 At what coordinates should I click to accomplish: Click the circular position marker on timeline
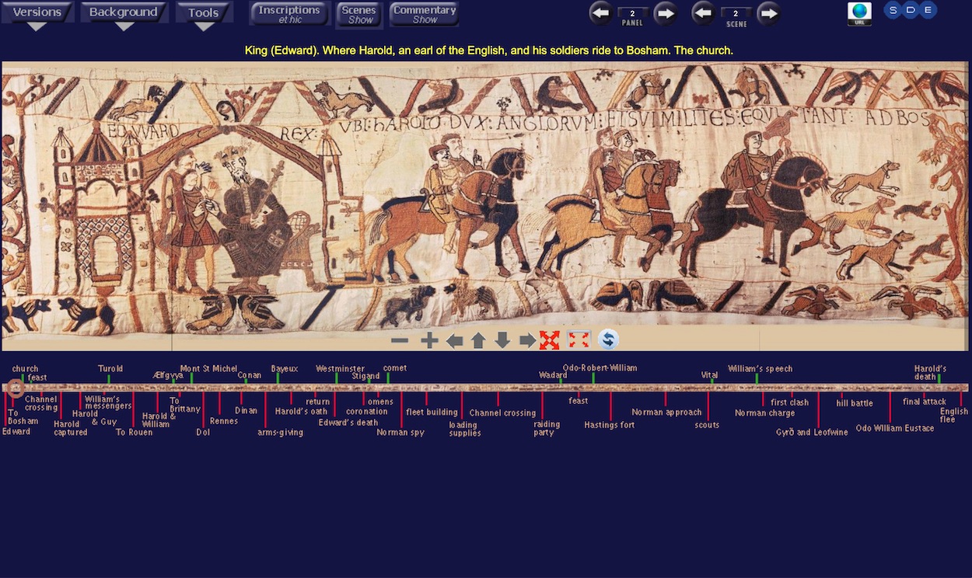[x=14, y=387]
